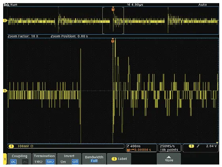Click channel 1 ground marker in zoom window
222x167 pixels.
5,91
